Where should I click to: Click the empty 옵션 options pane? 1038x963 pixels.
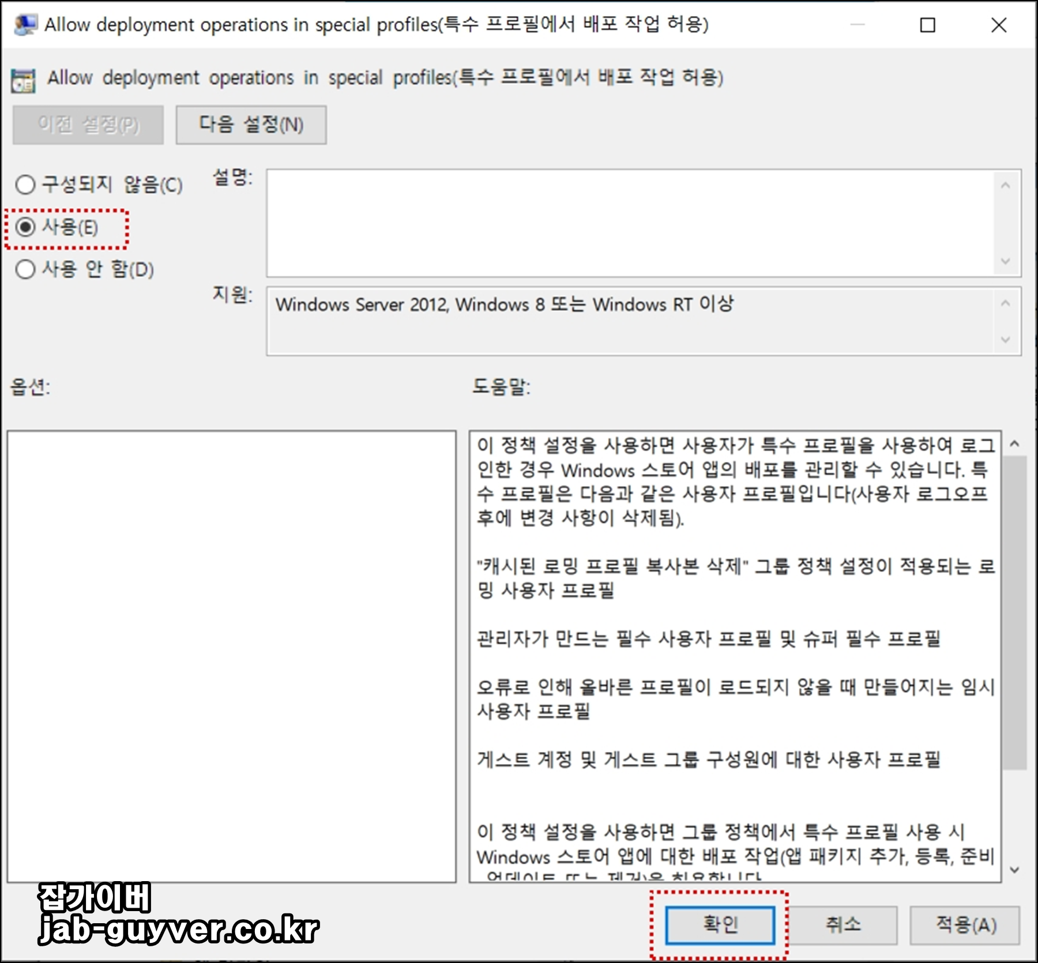point(232,656)
